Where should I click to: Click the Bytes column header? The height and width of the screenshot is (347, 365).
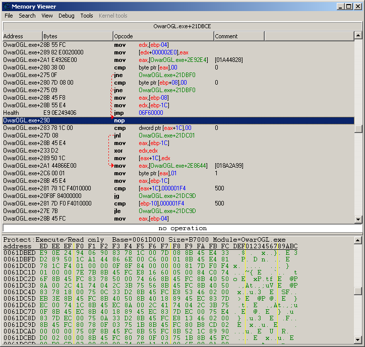[x=77, y=36]
